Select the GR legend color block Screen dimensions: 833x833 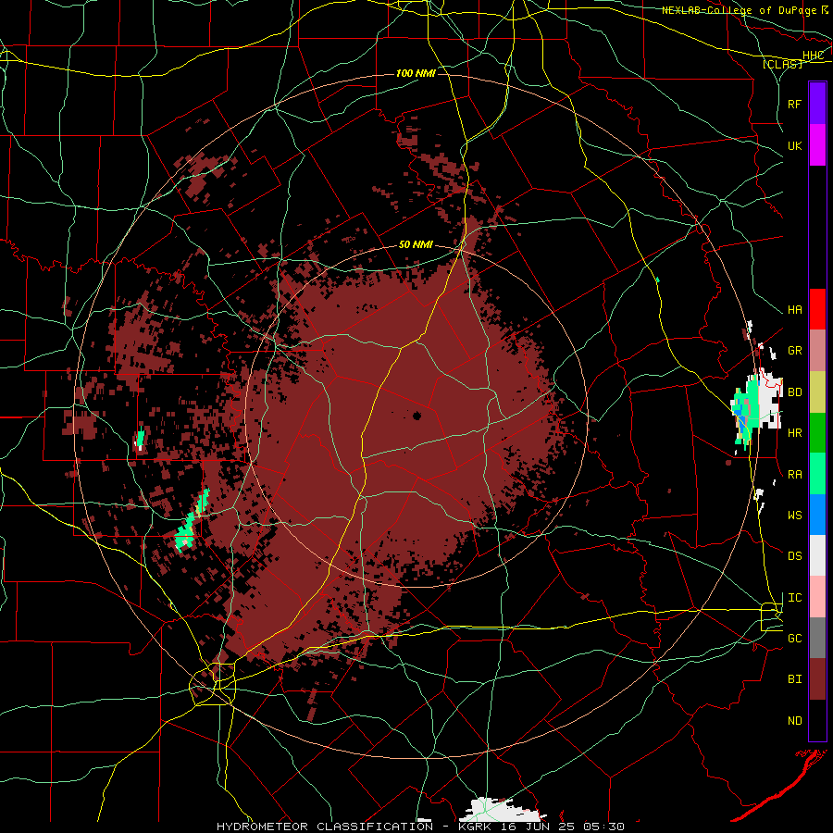coord(817,351)
